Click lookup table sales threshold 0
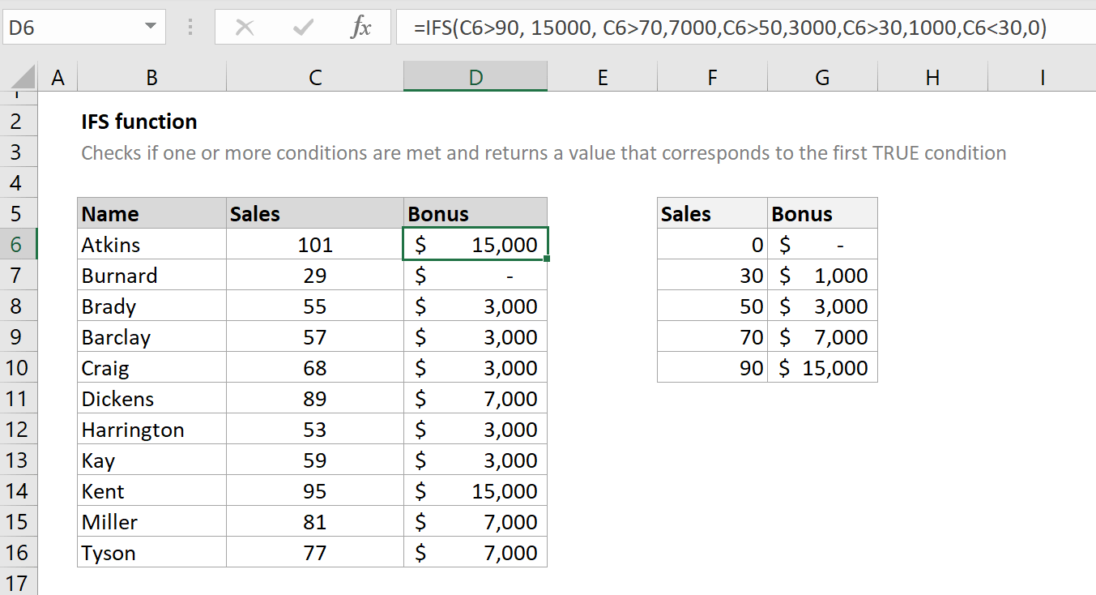The height and width of the screenshot is (595, 1096). 712,245
